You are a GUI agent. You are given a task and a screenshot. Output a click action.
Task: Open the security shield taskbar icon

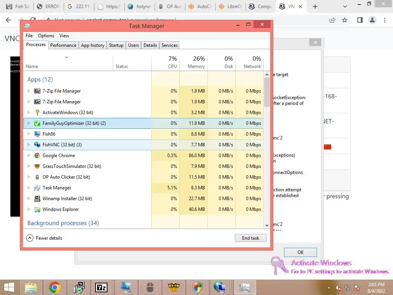(x=197, y=287)
